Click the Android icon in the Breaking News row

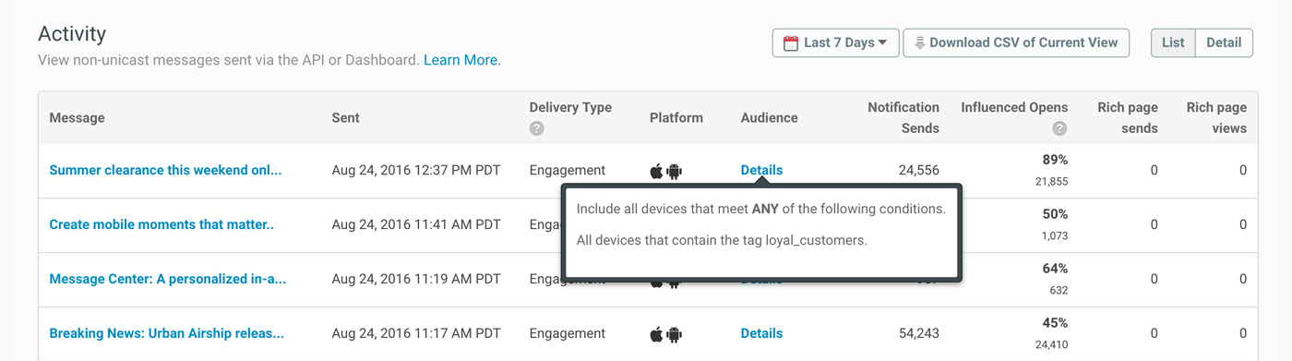coord(675,334)
